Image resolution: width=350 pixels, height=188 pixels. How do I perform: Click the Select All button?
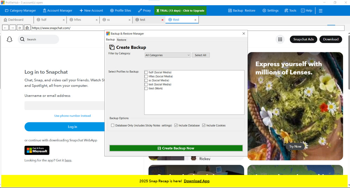coord(201,55)
